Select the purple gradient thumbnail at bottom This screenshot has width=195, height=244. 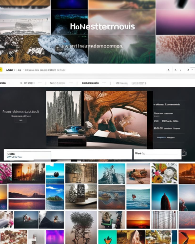click(55, 237)
